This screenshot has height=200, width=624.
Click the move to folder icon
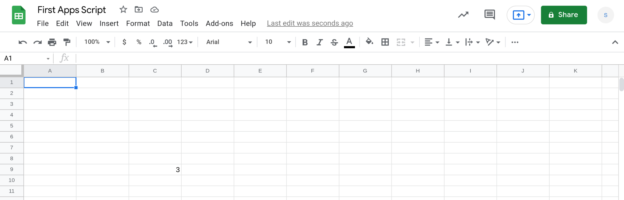click(x=139, y=9)
